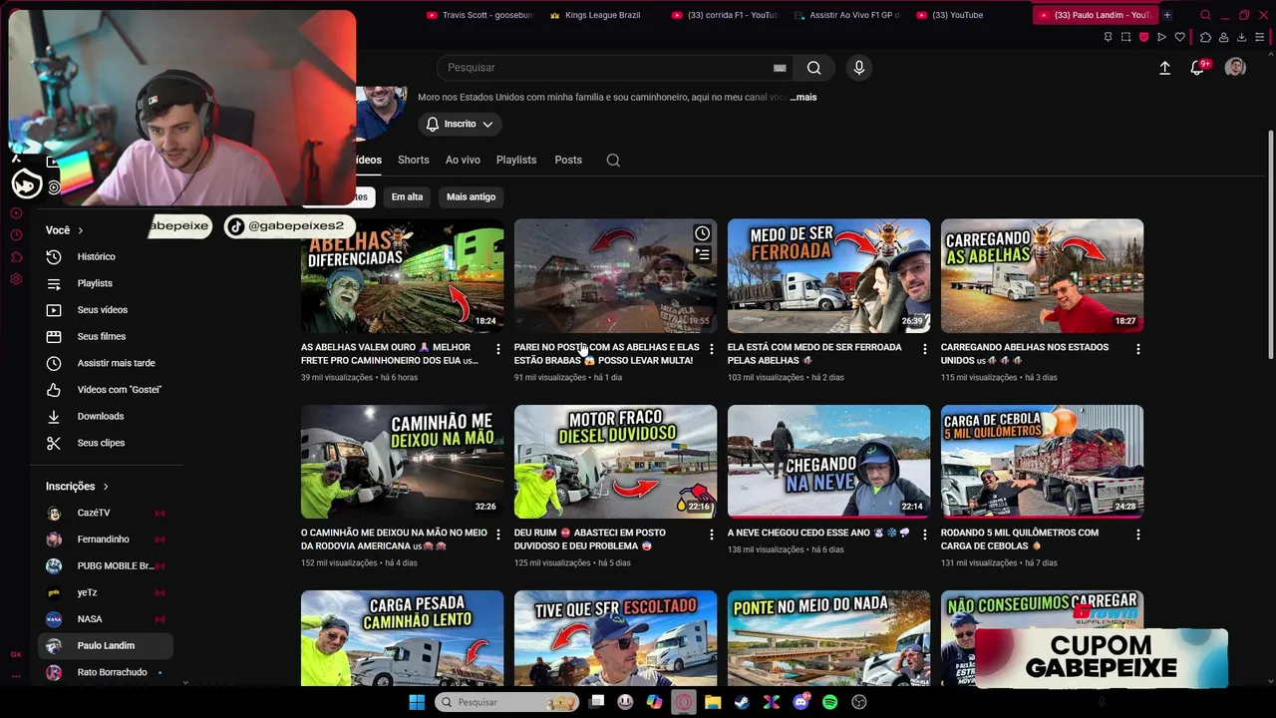Open options for 'A NEVE CHEGOU CEDO ESSE ANO'

(x=925, y=535)
